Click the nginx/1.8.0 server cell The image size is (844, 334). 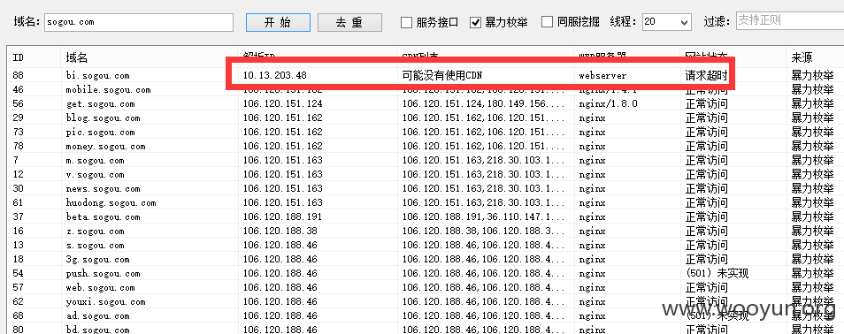pyautogui.click(x=608, y=103)
